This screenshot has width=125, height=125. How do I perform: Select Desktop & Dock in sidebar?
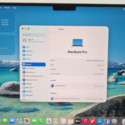[x=30, y=80]
